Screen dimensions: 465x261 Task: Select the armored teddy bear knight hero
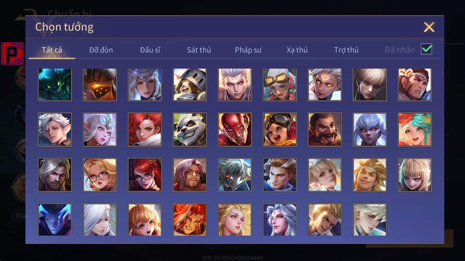point(190,85)
